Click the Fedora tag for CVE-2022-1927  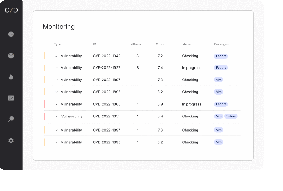coord(221,68)
